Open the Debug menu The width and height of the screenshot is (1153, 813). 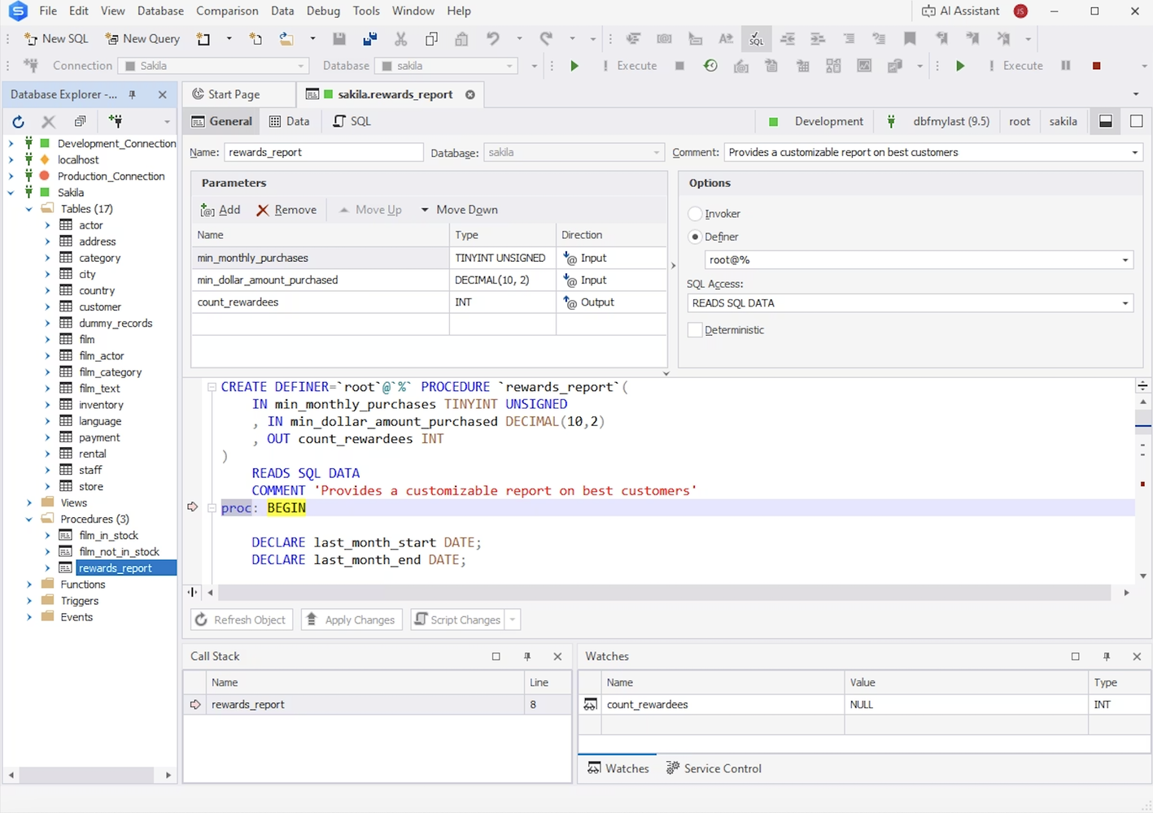coord(323,11)
